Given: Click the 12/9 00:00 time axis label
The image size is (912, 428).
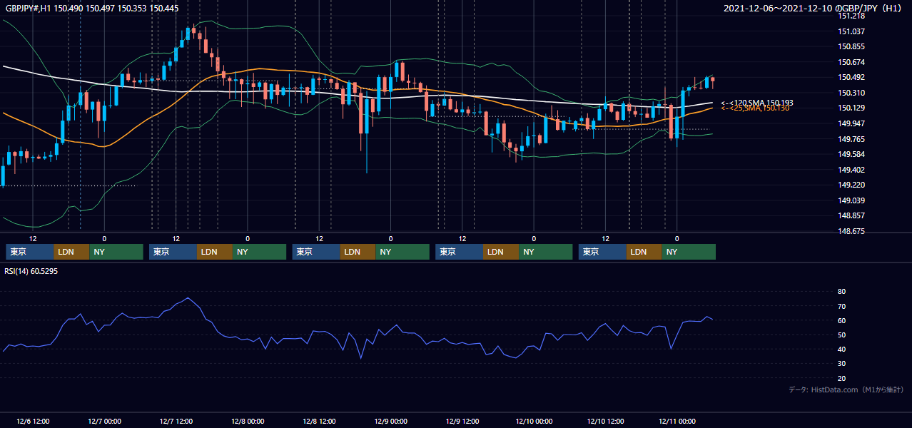Looking at the screenshot, I should 390,421.
